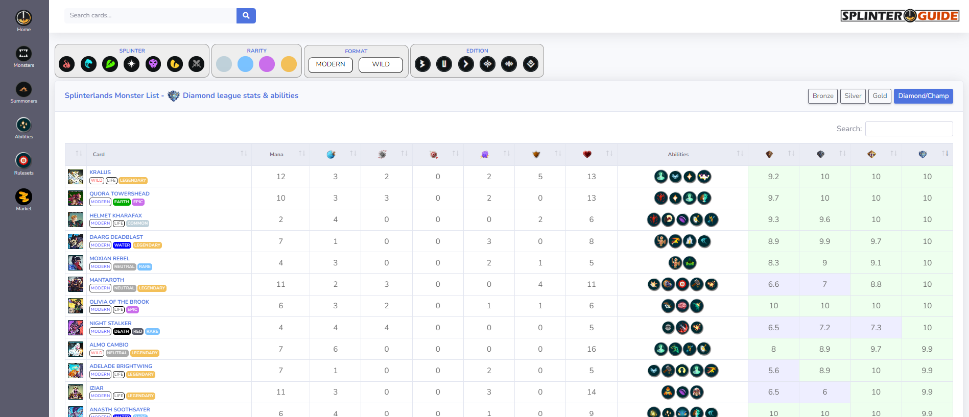
Task: Click the Melee attack column header icon
Action: click(382, 154)
